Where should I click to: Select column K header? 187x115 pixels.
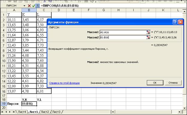point(163,10)
